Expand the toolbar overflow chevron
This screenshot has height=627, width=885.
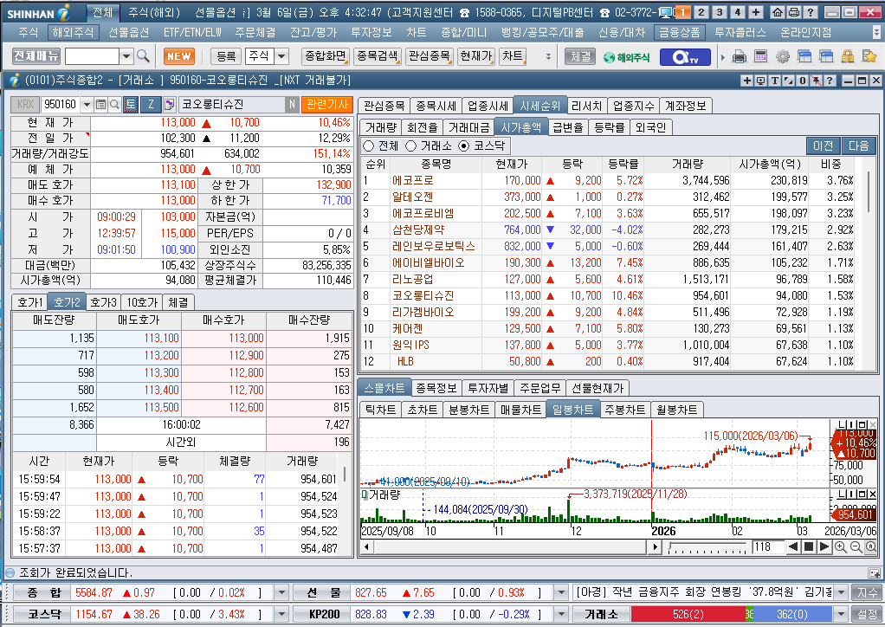tap(547, 56)
